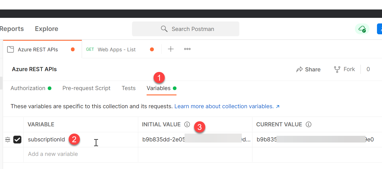Click the Azure REST APIs collection title
This screenshot has height=169, width=382.
click(x=34, y=69)
